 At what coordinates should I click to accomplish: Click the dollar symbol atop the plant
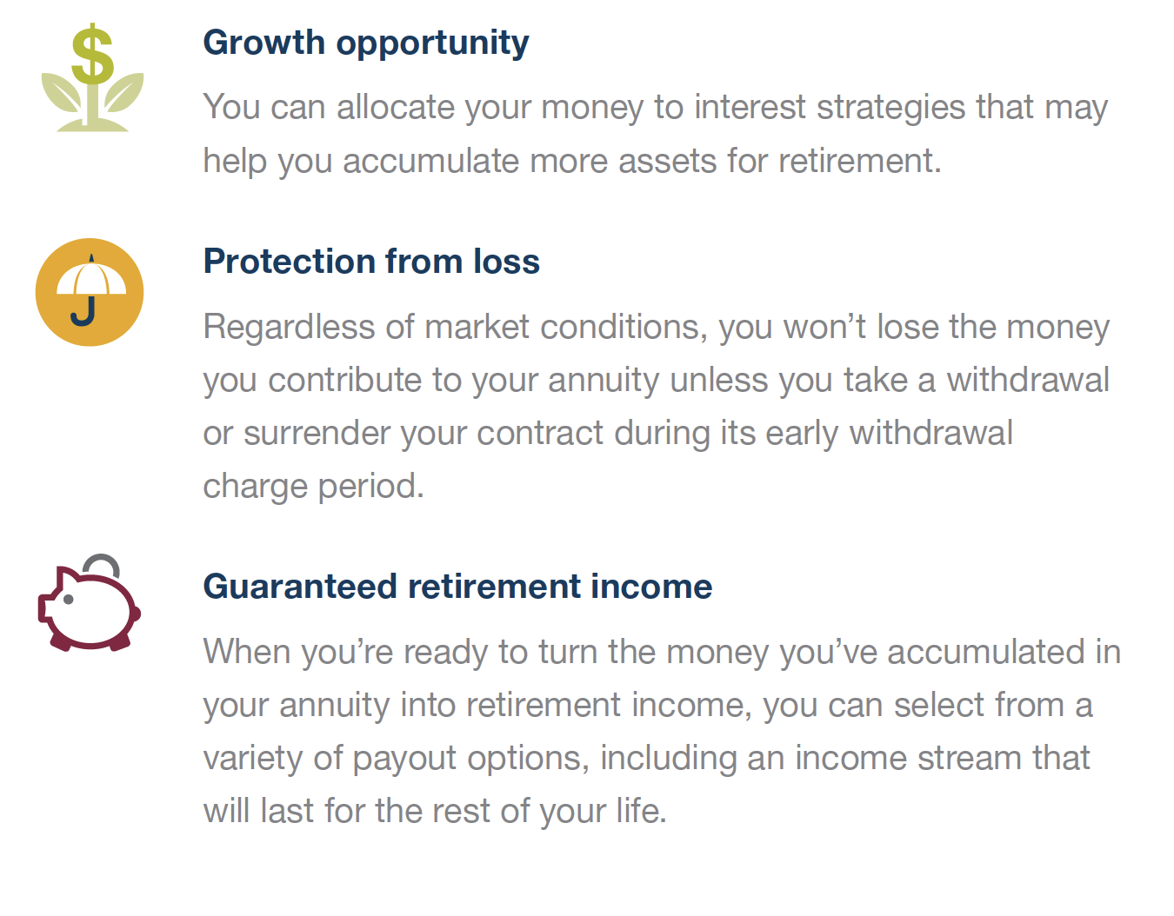[92, 55]
